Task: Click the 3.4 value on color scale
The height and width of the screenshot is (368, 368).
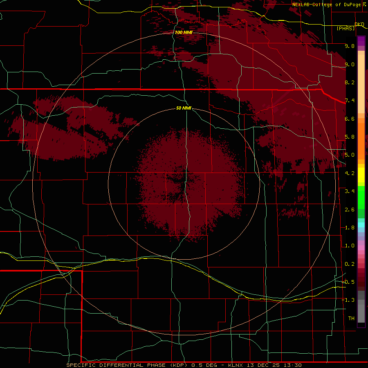Action: click(x=350, y=191)
